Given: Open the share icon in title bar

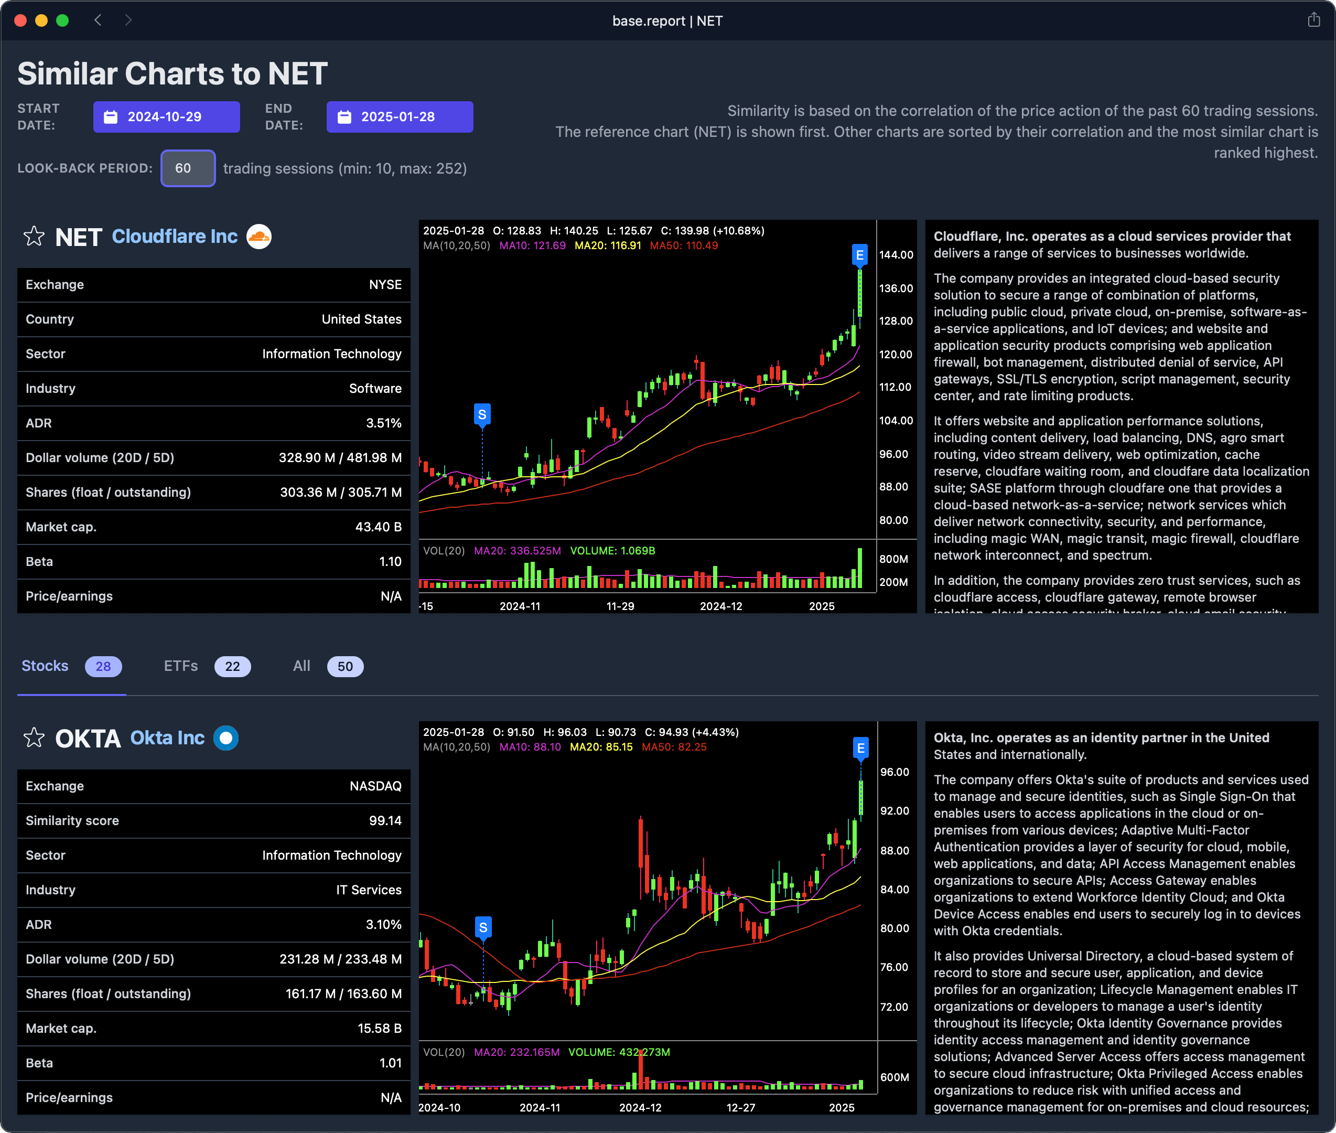Looking at the screenshot, I should pyautogui.click(x=1313, y=20).
